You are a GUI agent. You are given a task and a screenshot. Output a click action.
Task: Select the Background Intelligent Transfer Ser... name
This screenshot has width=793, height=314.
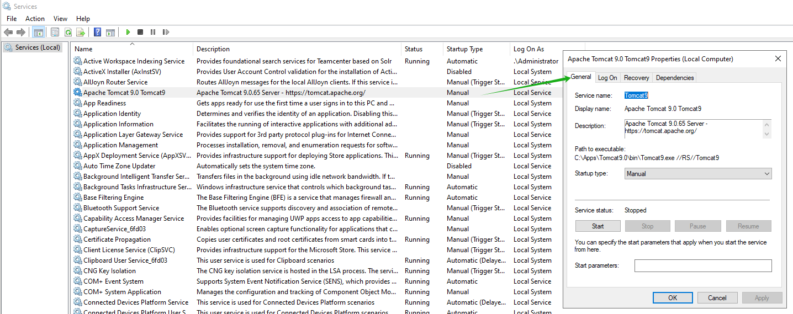click(137, 177)
